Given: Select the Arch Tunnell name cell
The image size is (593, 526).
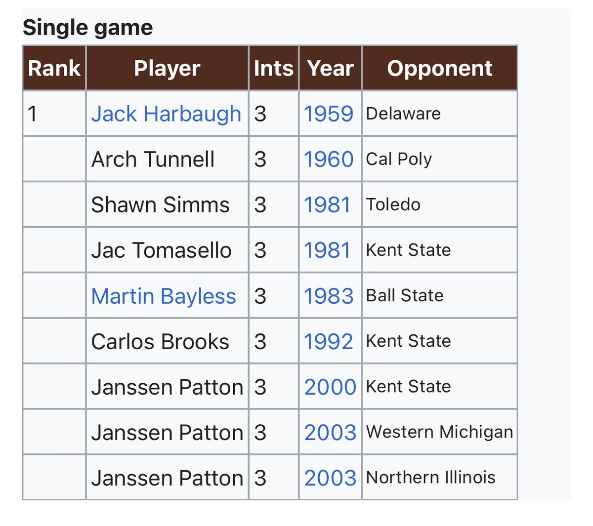Looking at the screenshot, I should pyautogui.click(x=167, y=160).
